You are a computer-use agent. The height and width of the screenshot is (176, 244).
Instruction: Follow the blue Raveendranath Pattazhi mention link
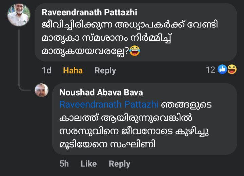[x=109, y=104]
